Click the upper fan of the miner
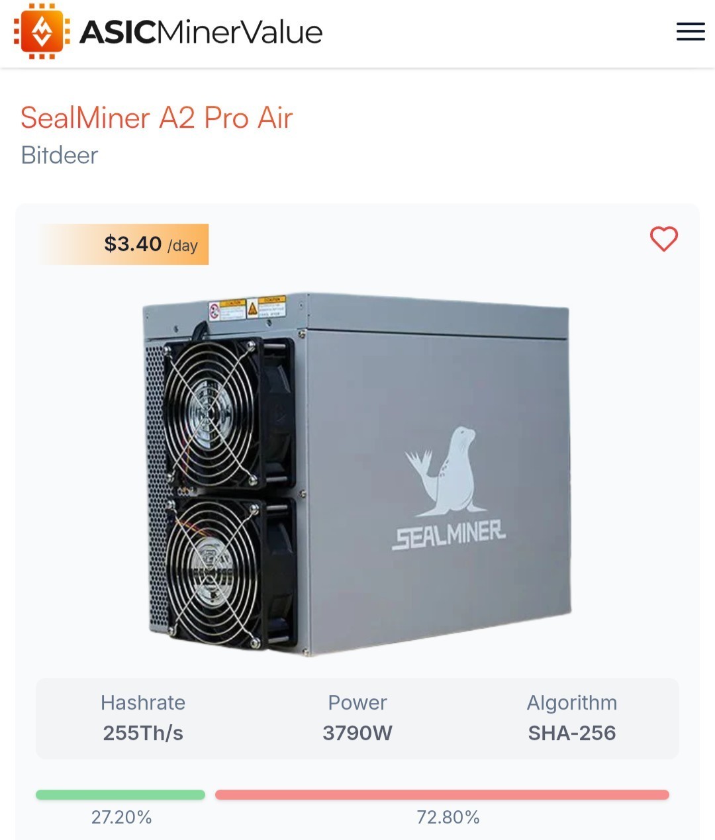Image resolution: width=715 pixels, height=840 pixels. click(212, 411)
